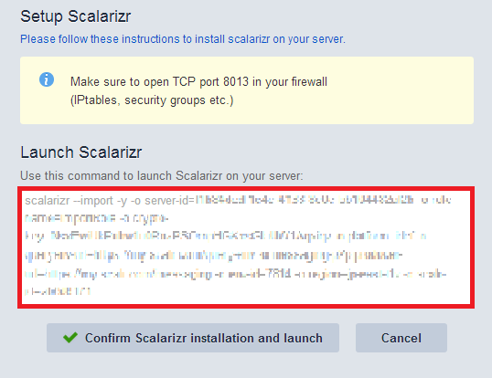Click the crypto-key line in command box

point(225,236)
